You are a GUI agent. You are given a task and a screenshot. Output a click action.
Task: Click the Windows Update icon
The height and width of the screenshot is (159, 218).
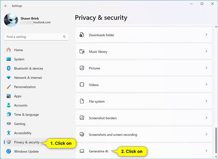9,151
